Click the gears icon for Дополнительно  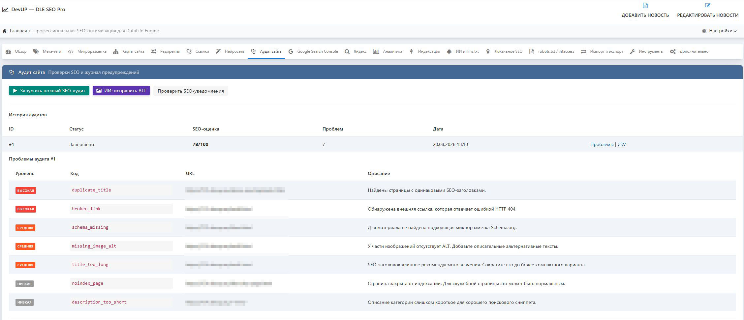point(673,52)
